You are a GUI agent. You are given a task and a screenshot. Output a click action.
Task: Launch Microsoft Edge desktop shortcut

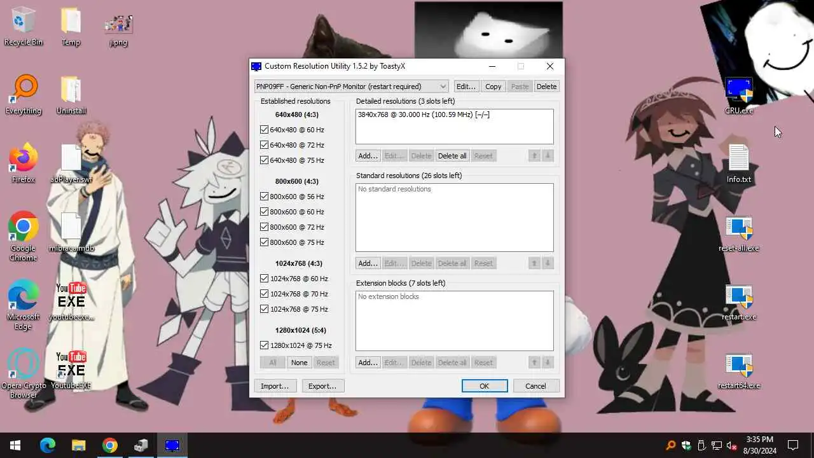[x=24, y=305]
